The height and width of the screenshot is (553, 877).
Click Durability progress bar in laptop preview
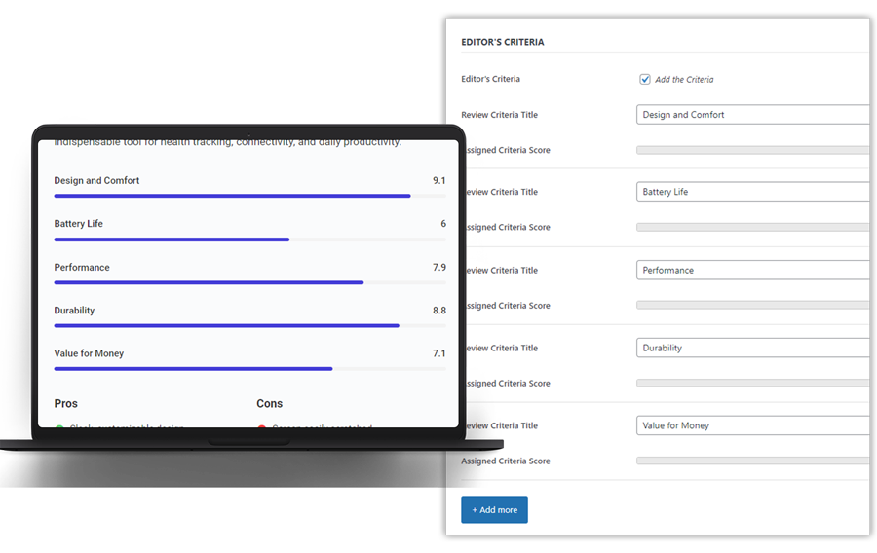point(250,325)
